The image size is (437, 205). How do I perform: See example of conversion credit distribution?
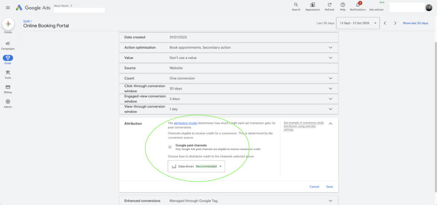[303, 126]
